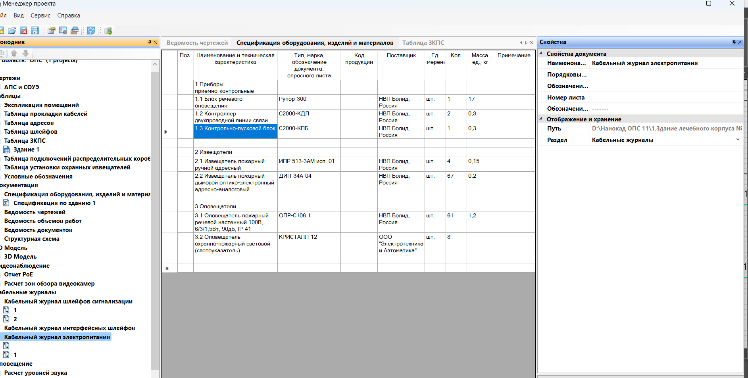Image resolution: width=748 pixels, height=378 pixels.
Task: Click the КРИСТАЛЛ-12 cell
Action: click(x=309, y=244)
